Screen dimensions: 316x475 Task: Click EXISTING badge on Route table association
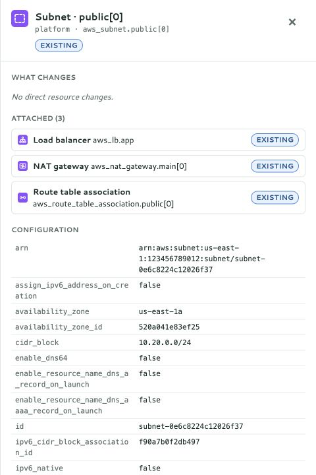(275, 197)
